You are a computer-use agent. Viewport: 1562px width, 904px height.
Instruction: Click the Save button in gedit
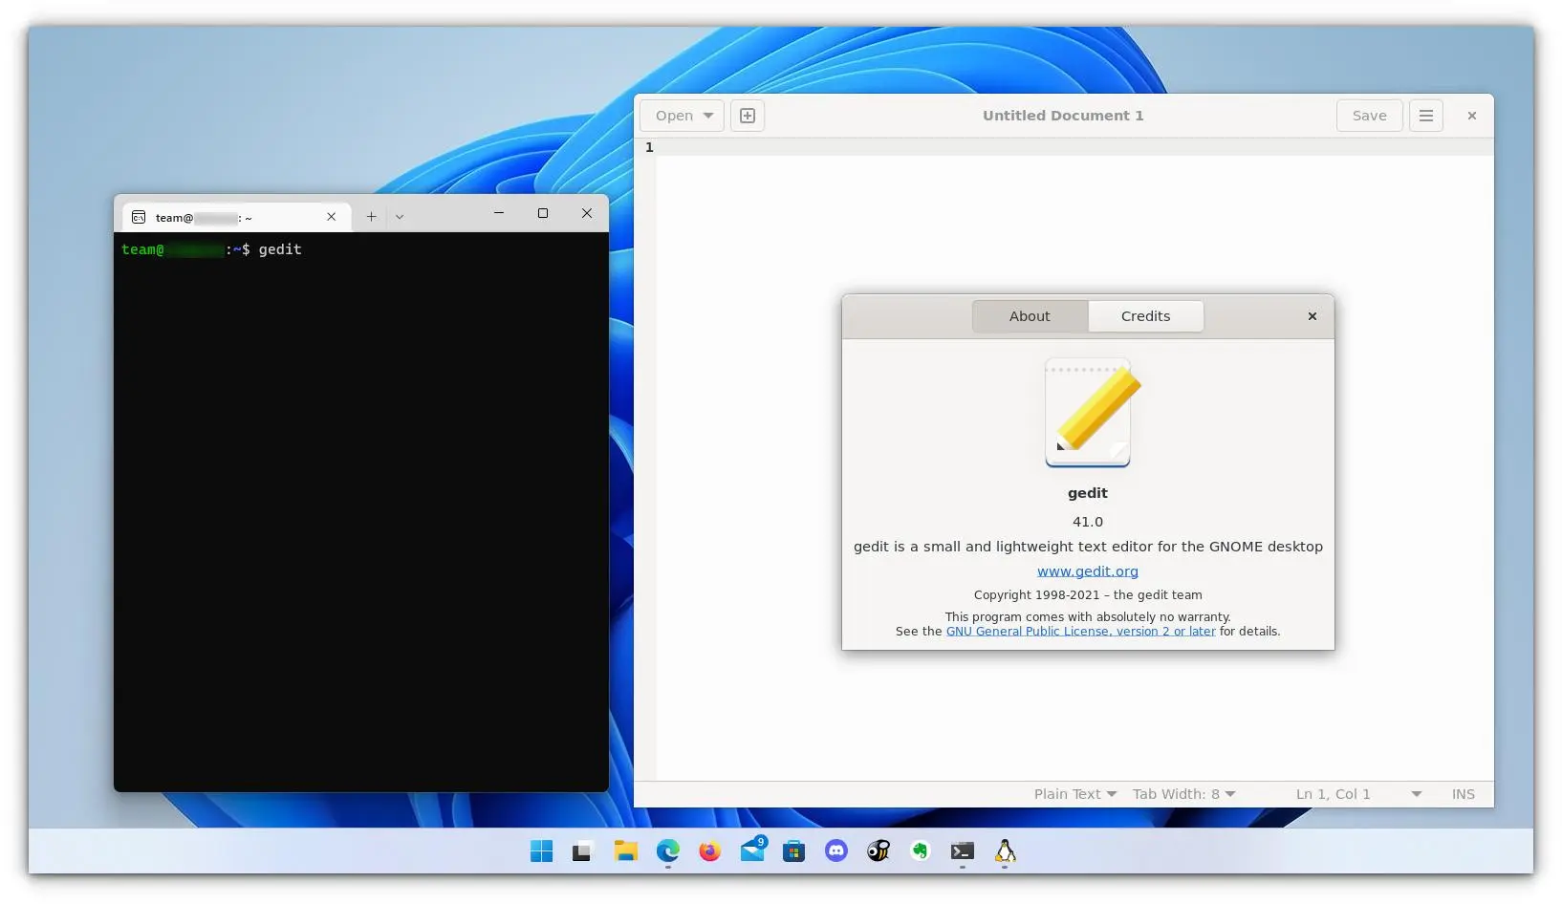click(1369, 116)
